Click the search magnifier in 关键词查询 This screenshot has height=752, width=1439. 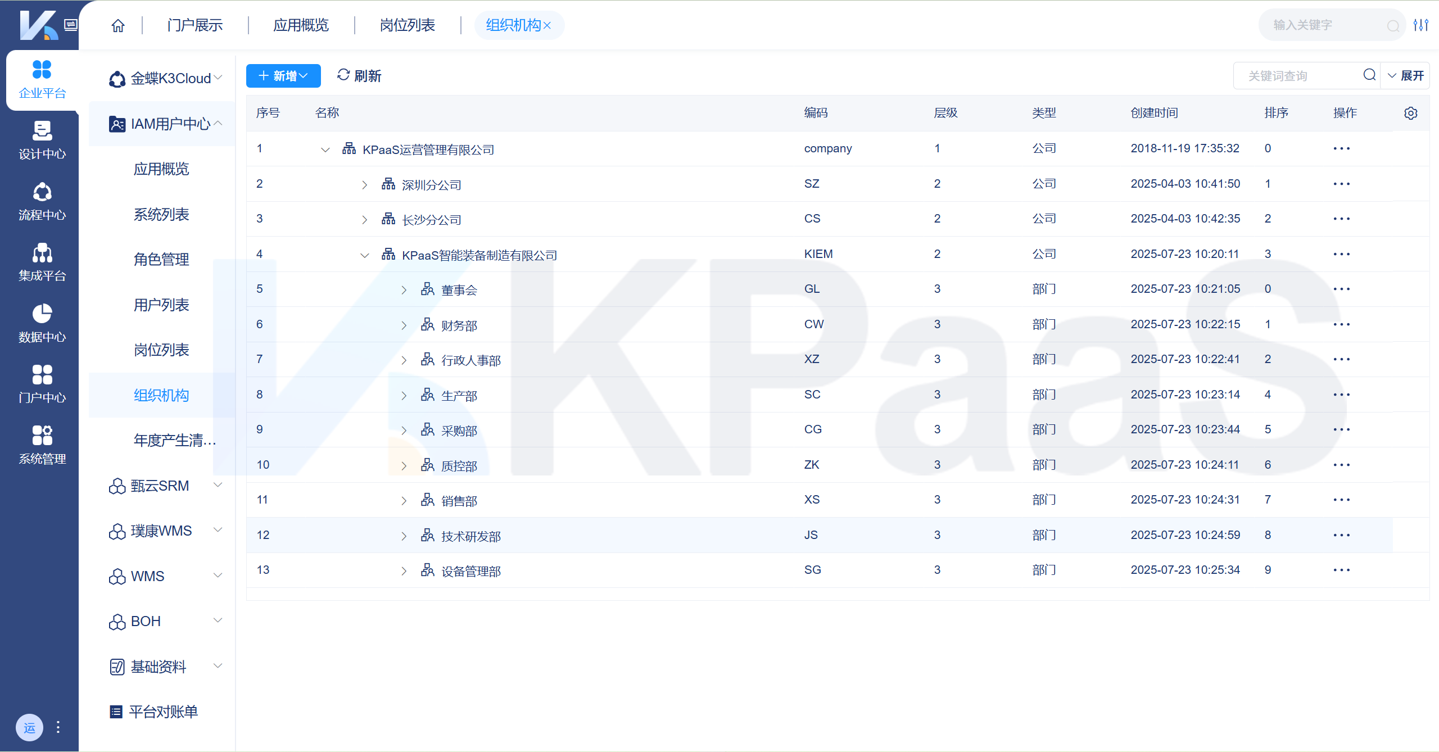point(1369,75)
